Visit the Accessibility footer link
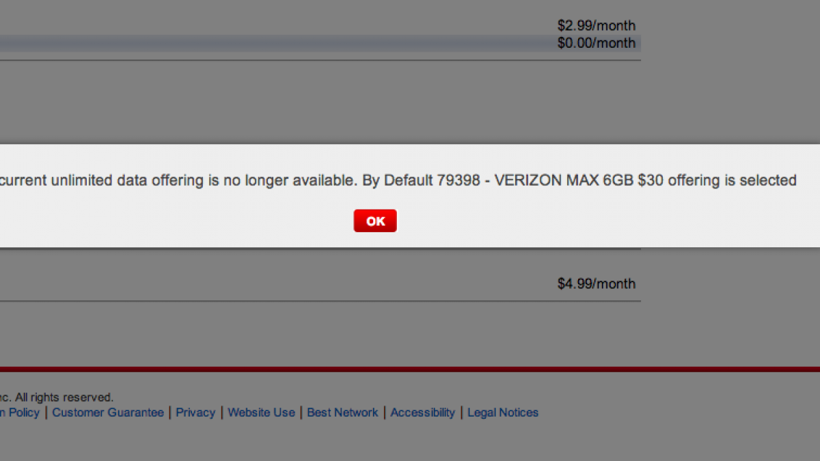 click(422, 413)
